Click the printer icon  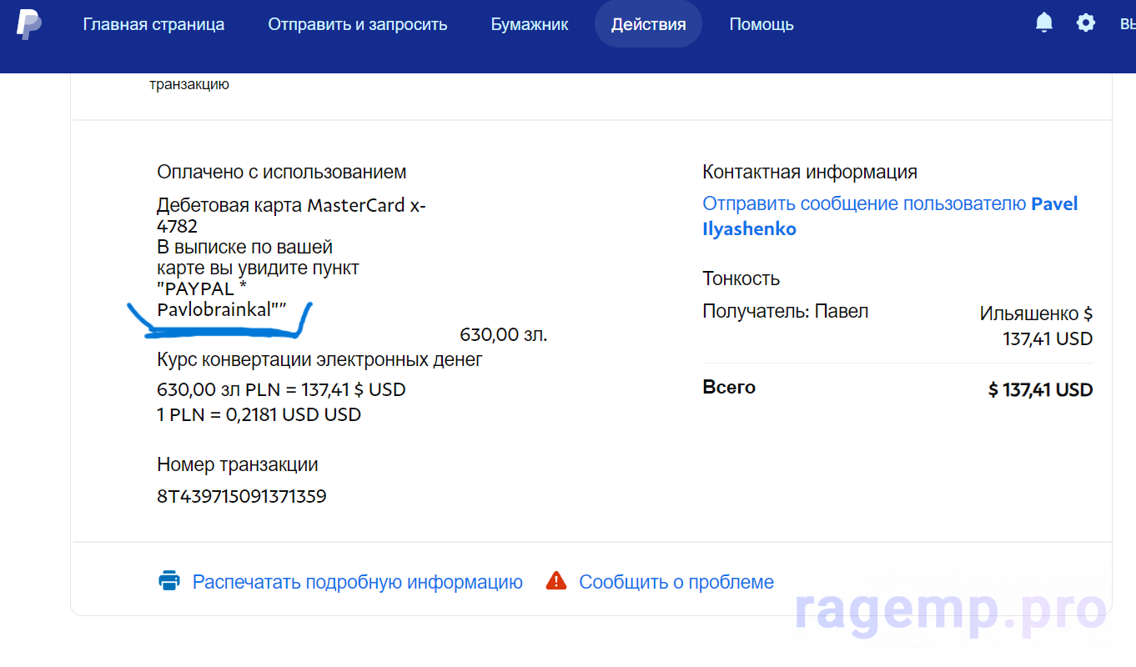pos(169,581)
